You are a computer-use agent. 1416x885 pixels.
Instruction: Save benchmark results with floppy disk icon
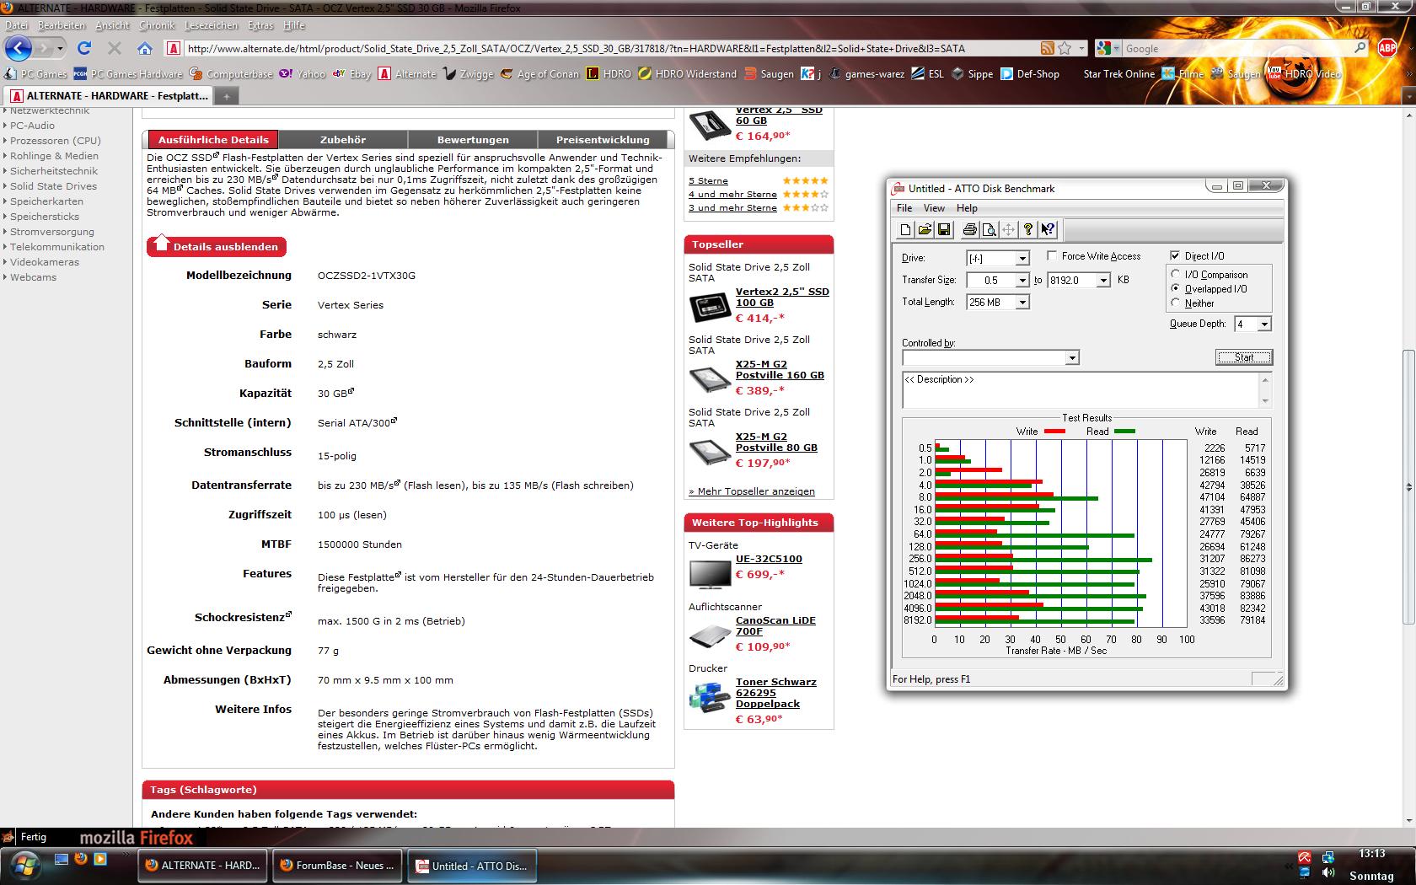pos(944,229)
